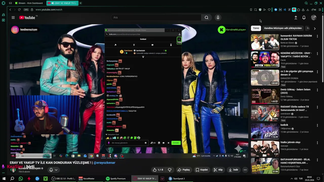The image size is (324, 182).
Task: Open the buneamk4 RAYMAN DERDİM video thumbnail
Action: [265, 42]
